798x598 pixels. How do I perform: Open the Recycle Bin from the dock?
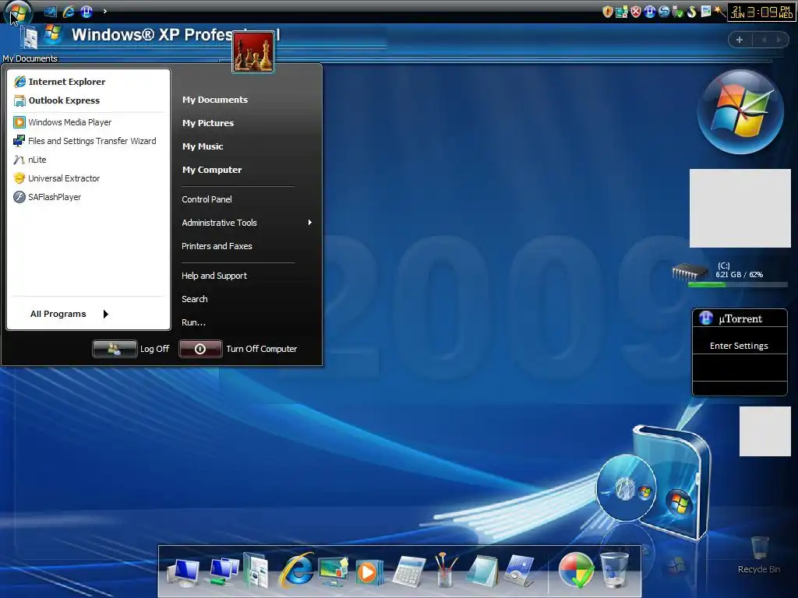(614, 571)
